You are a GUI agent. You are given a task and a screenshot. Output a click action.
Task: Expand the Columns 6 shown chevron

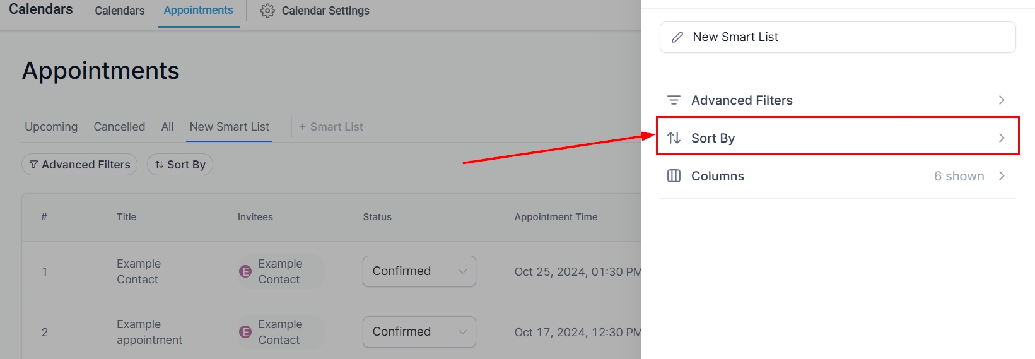tap(1002, 176)
